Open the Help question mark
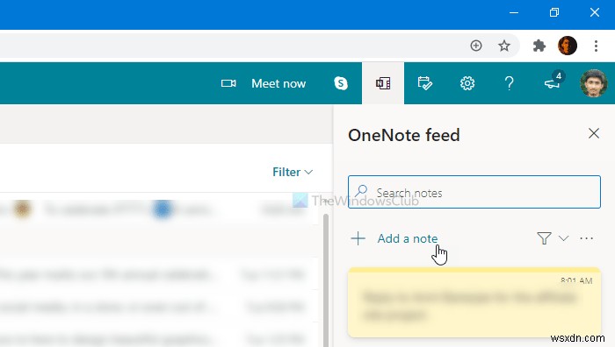The image size is (615, 347). coord(509,83)
